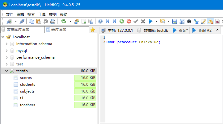Click the Print icon

(x=53, y=22)
